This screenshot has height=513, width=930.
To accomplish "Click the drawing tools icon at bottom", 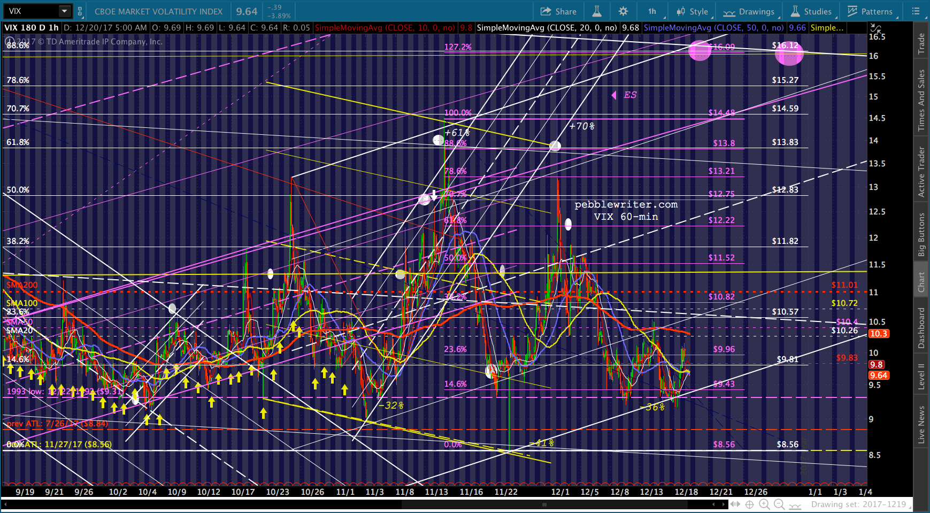I will point(795,505).
